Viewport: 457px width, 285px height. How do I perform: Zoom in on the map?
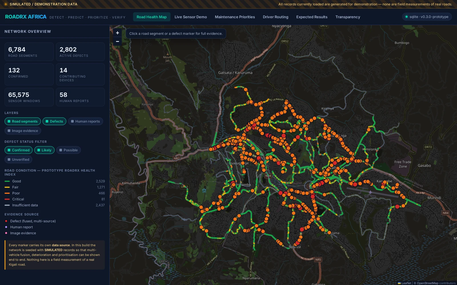click(x=117, y=33)
